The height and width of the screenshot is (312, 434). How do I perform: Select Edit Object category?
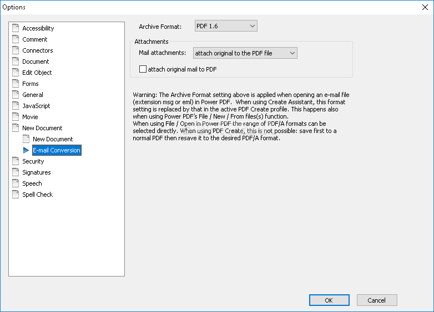click(x=37, y=73)
